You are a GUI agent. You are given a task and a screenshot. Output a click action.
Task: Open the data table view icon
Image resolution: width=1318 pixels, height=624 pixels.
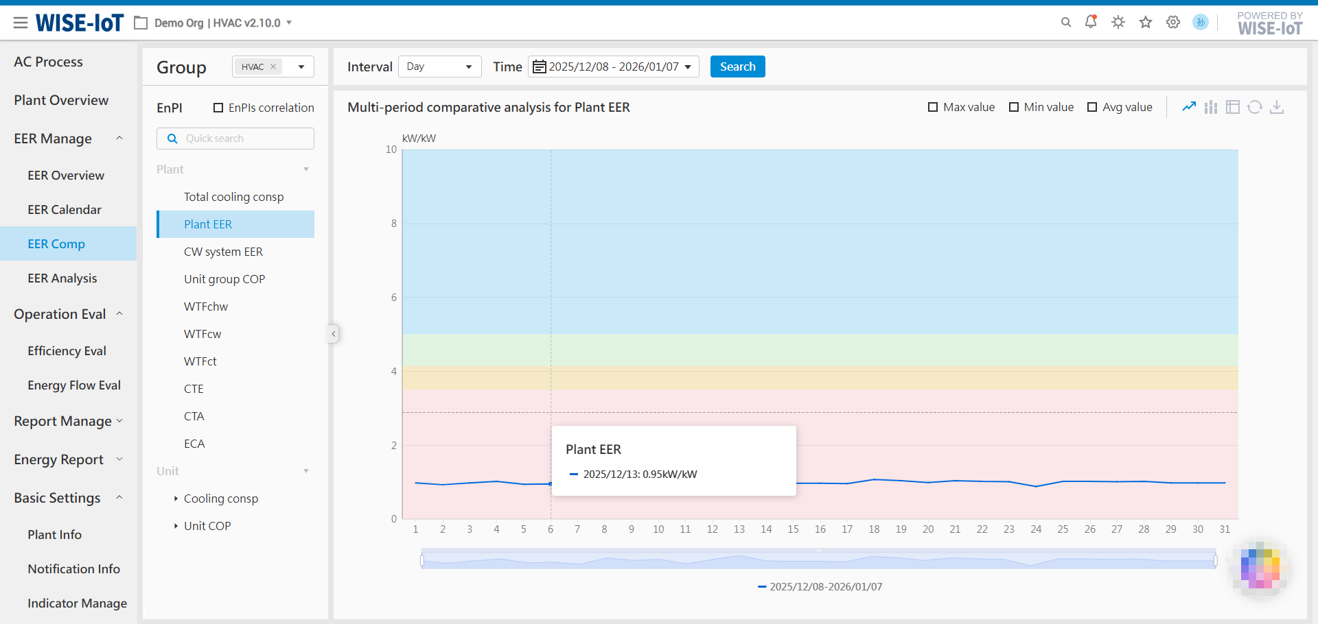pos(1233,107)
